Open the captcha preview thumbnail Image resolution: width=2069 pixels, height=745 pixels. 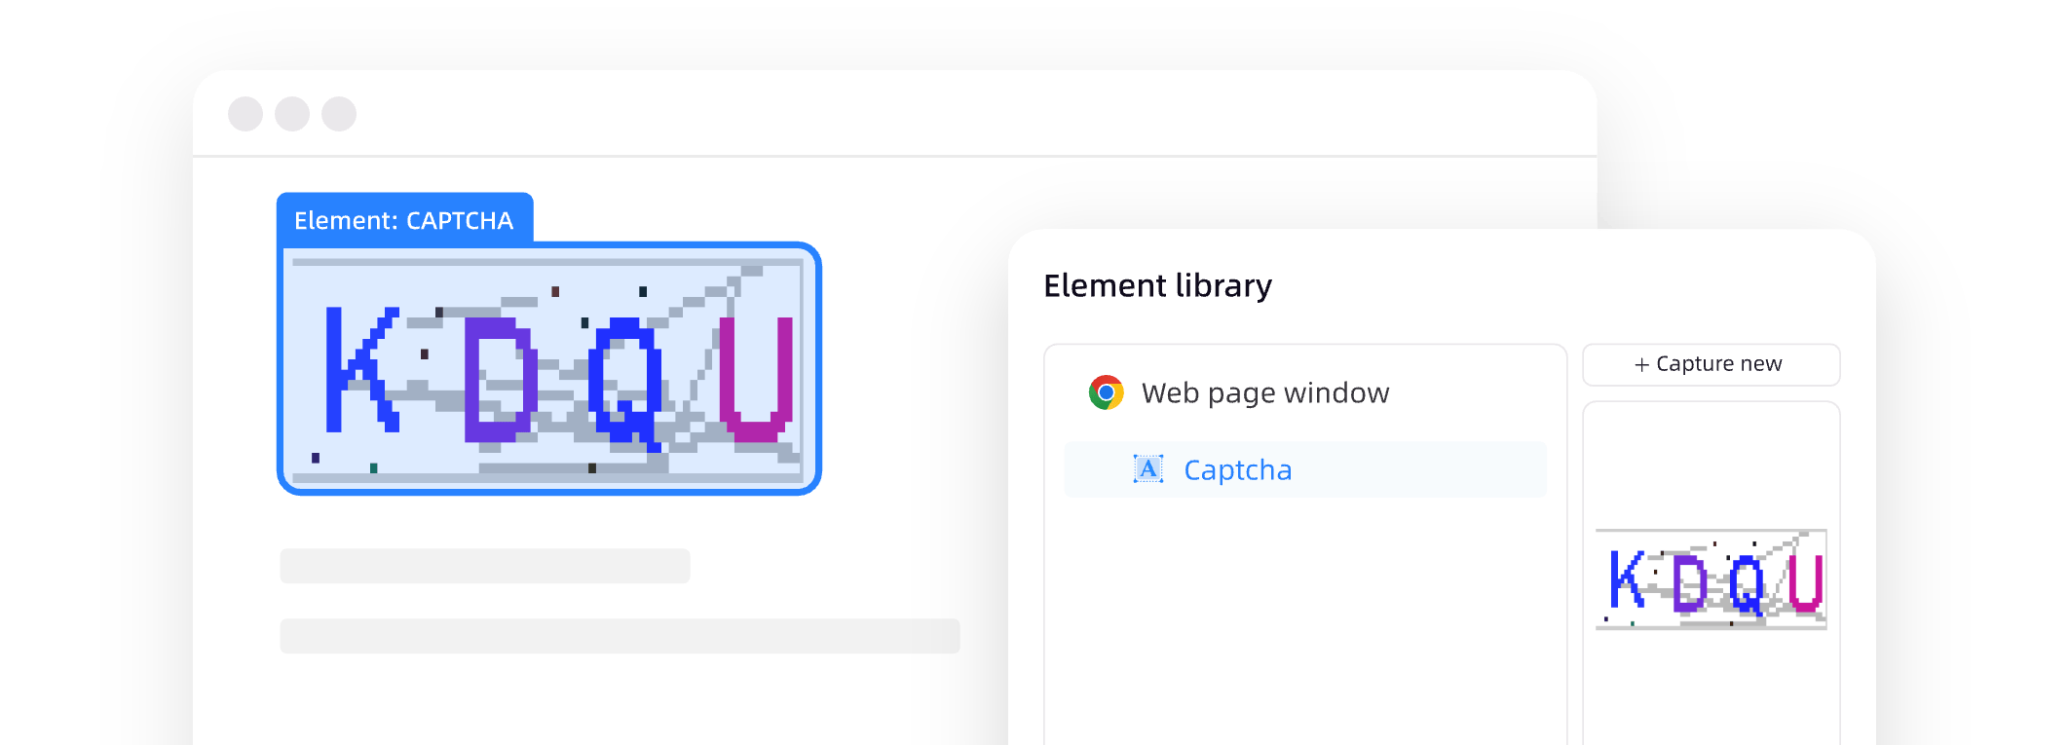1711,580
